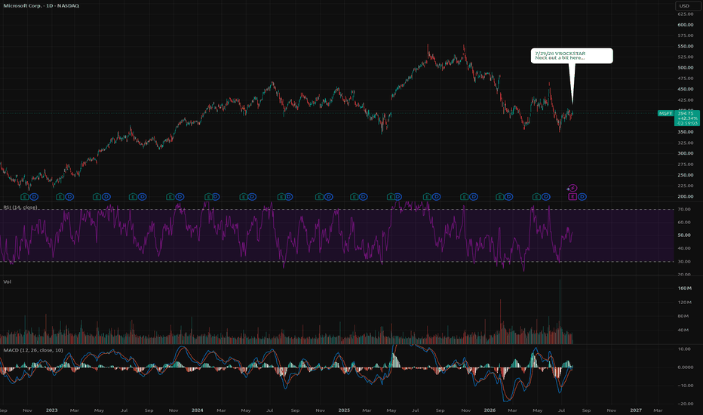Open the November 2022 dividend marker
Screen dimensions: 703x415
(x=34, y=196)
